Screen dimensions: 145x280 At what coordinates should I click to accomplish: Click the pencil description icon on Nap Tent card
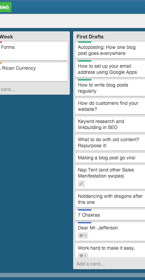tap(81, 184)
